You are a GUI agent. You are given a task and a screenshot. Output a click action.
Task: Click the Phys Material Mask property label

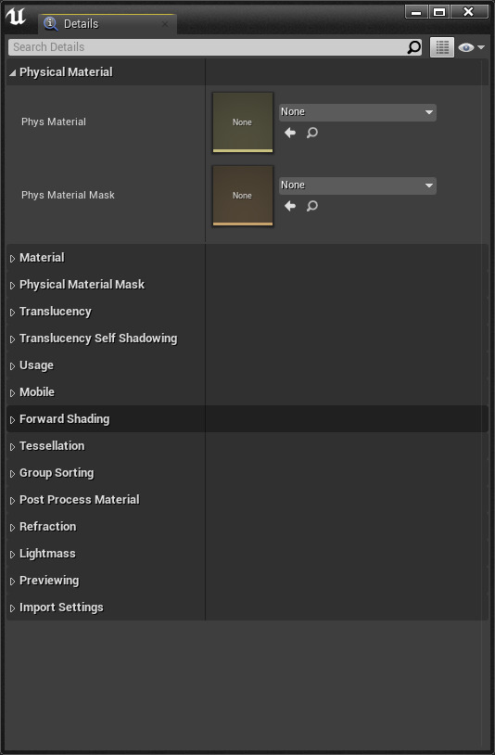(68, 195)
